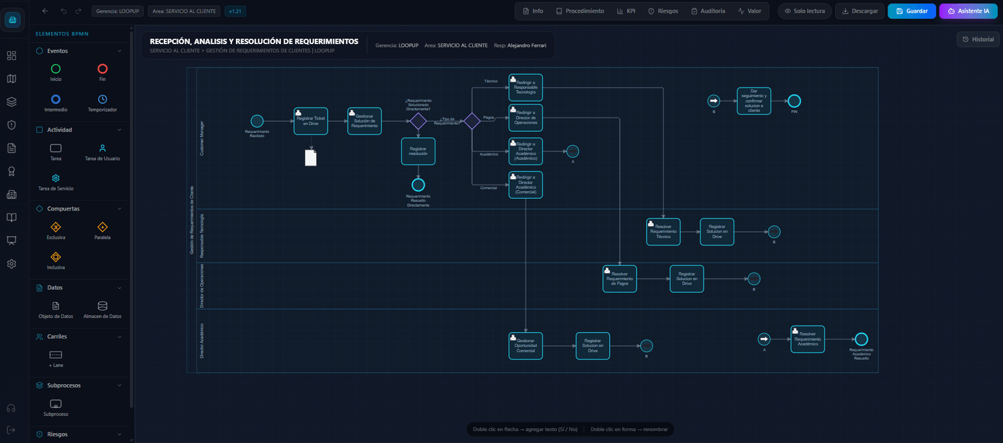Image resolution: width=1003 pixels, height=443 pixels.
Task: Click the Gerencia: LOOPUP tag
Action: [116, 11]
